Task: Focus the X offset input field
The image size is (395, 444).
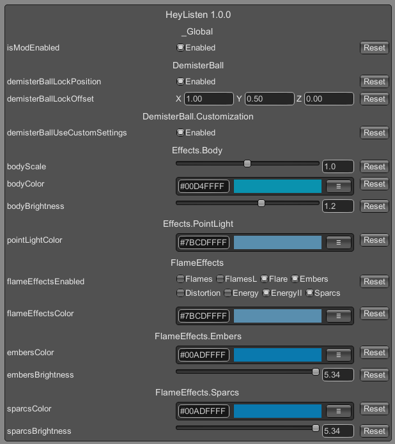Action: [x=209, y=99]
